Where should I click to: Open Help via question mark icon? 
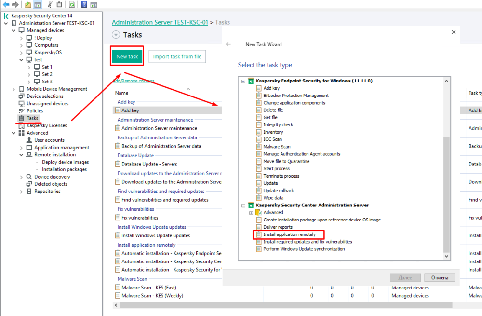(x=84, y=4)
